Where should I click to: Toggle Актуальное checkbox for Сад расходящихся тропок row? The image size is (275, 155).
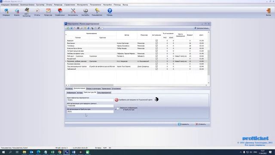pyautogui.click(x=156, y=66)
